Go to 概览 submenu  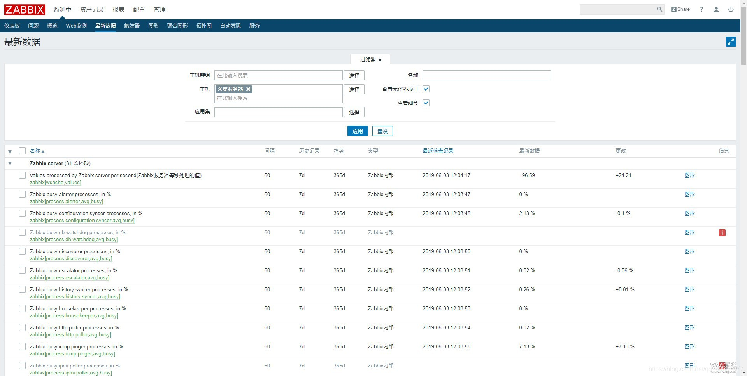pos(52,26)
